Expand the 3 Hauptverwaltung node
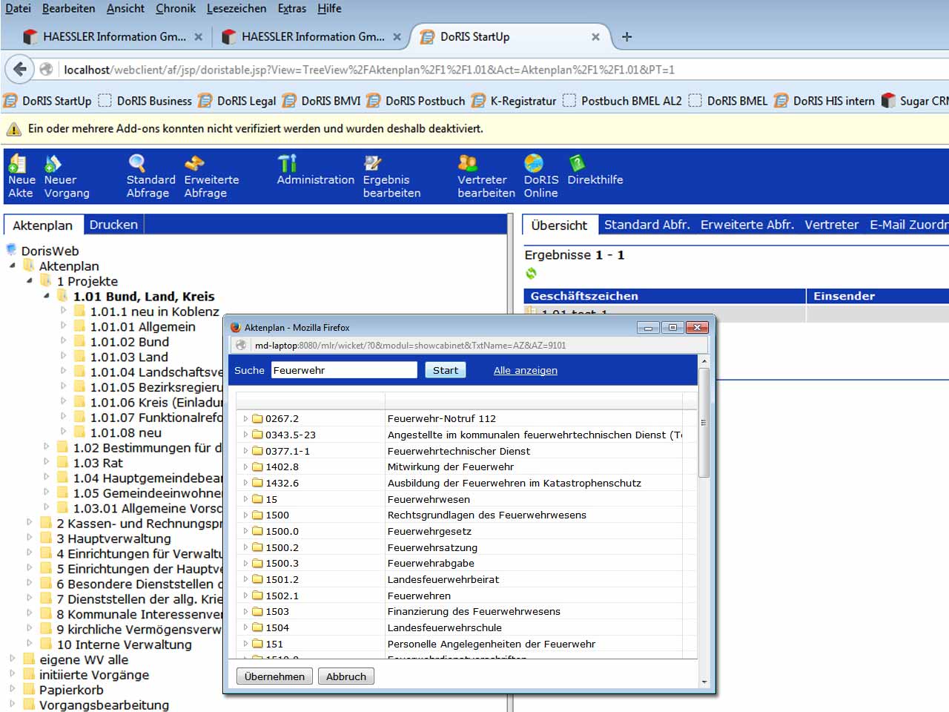This screenshot has height=712, width=949. click(30, 538)
